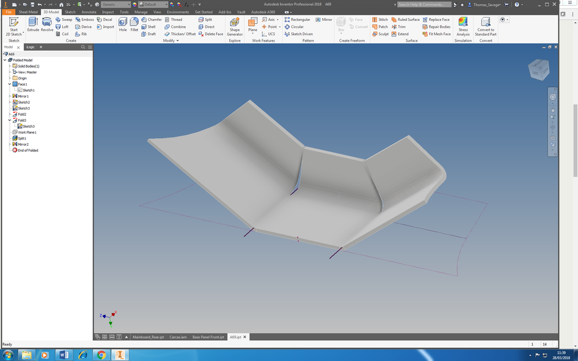
Task: Expand the Solid Bodies(1) node
Action: click(10, 66)
